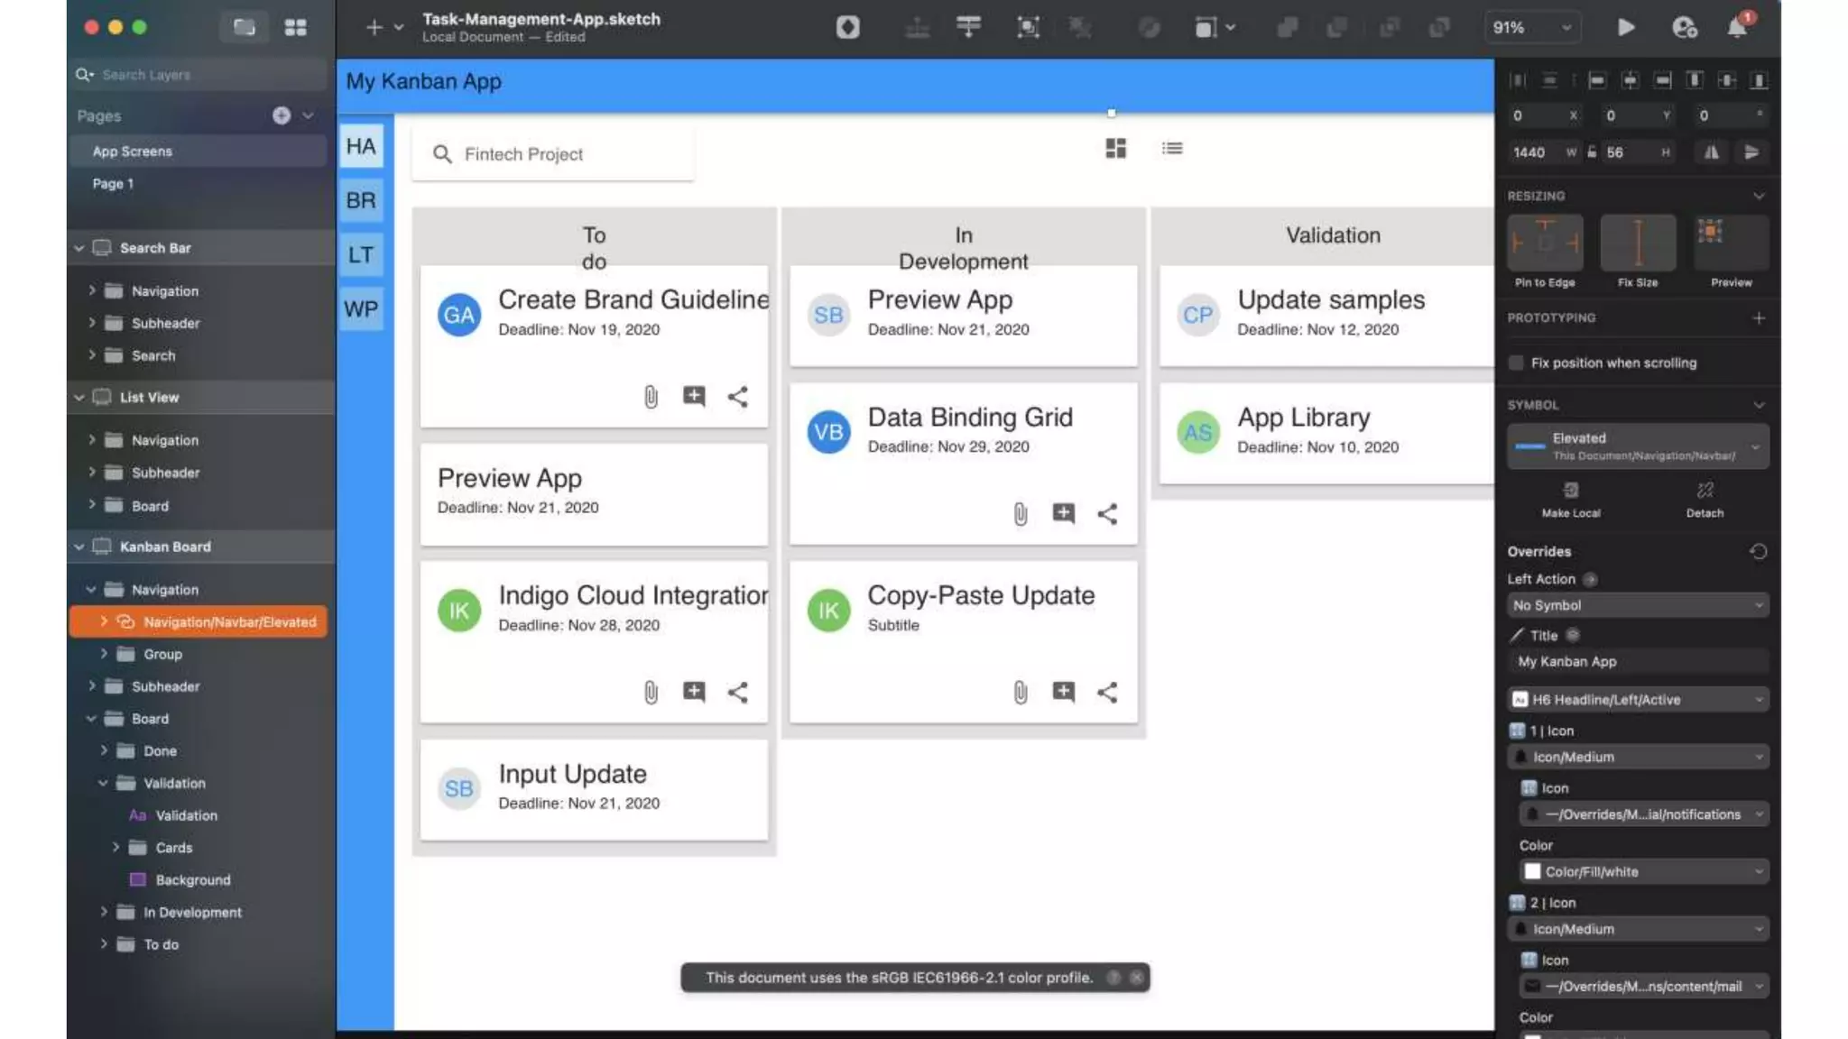Toggle Pin to Edge resizing option

pos(1545,243)
